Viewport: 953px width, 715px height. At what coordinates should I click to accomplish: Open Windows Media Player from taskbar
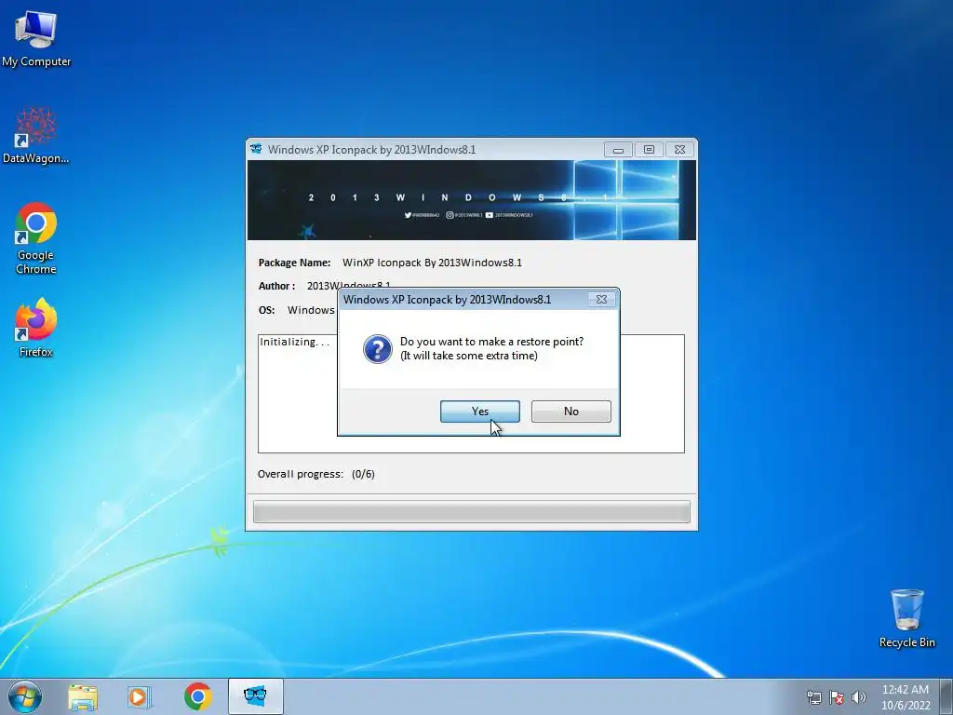140,696
